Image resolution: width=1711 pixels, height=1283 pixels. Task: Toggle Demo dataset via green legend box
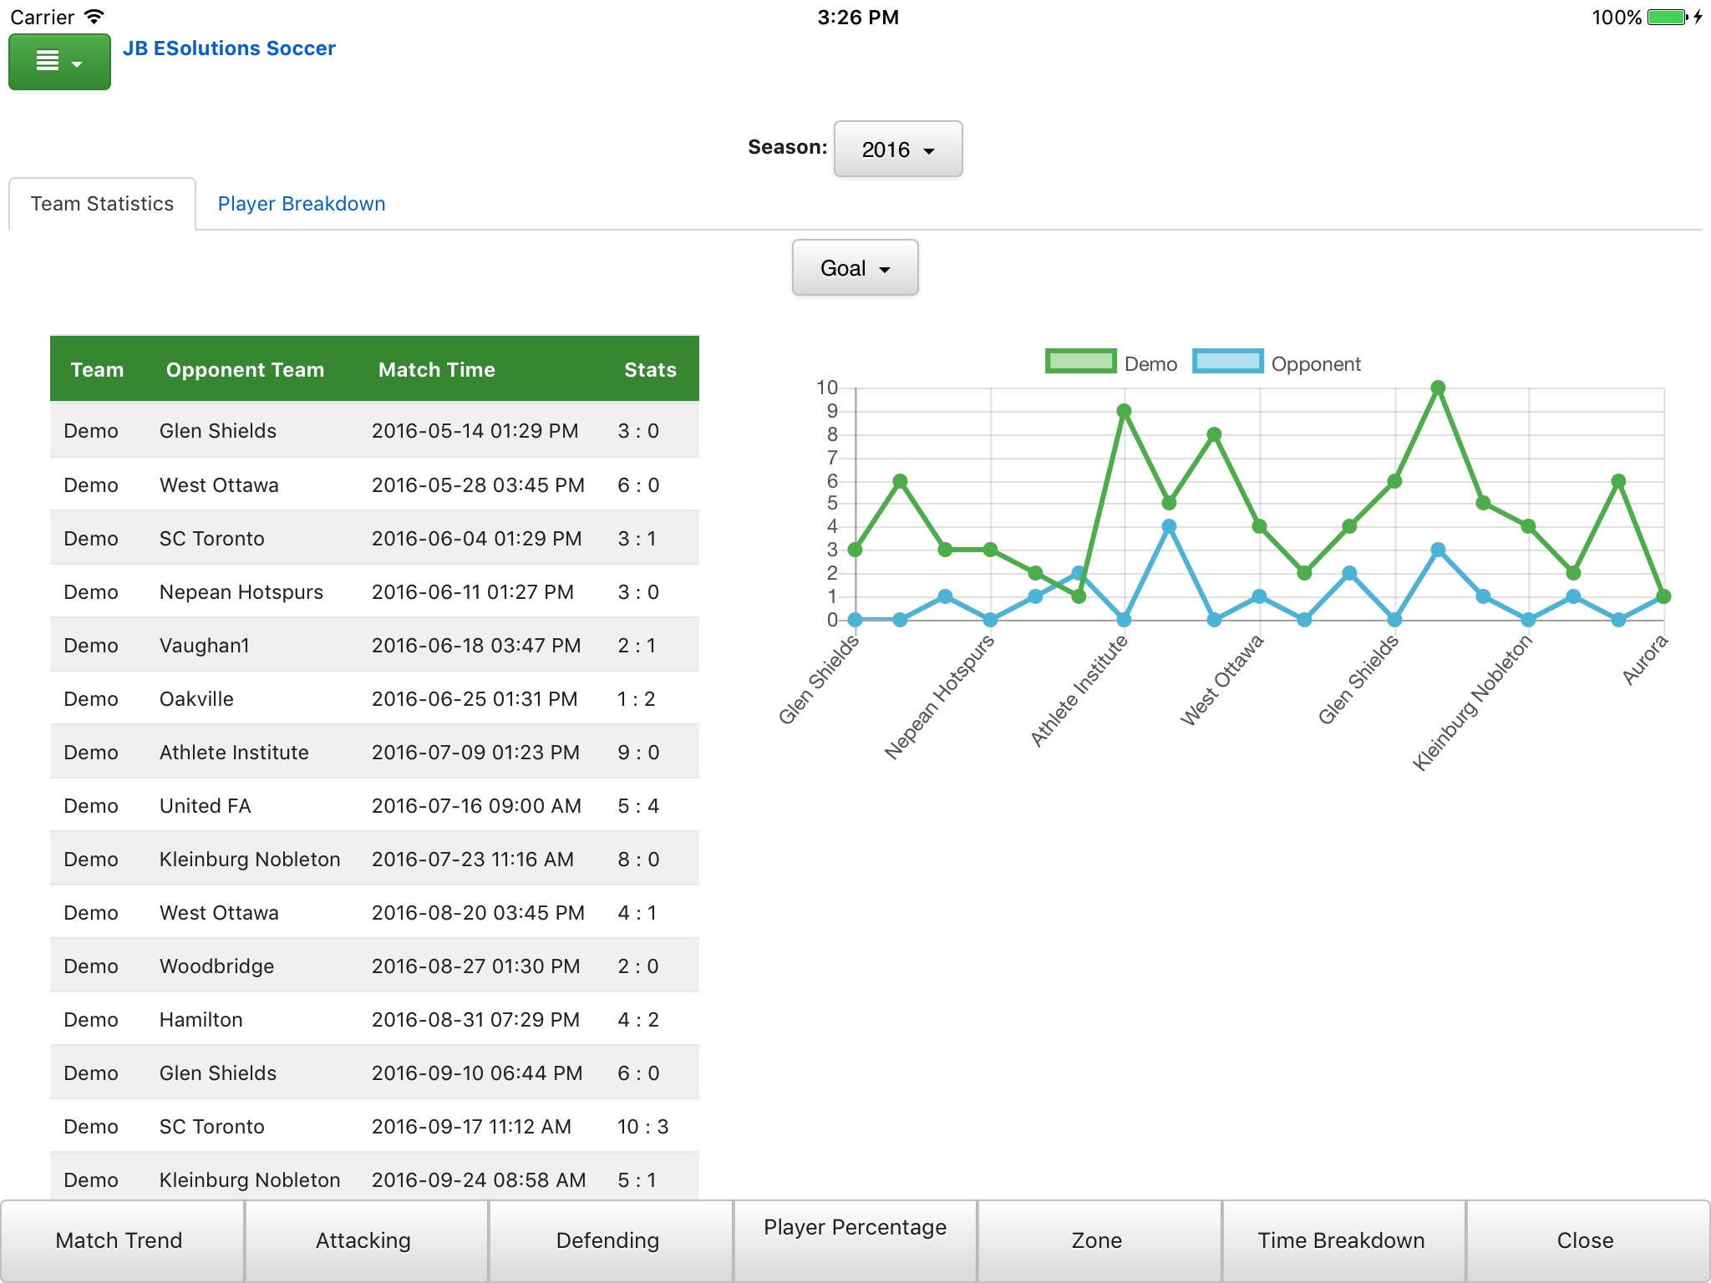(x=1080, y=362)
